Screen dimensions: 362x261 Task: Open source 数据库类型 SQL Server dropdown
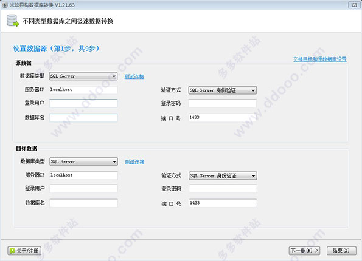point(83,76)
